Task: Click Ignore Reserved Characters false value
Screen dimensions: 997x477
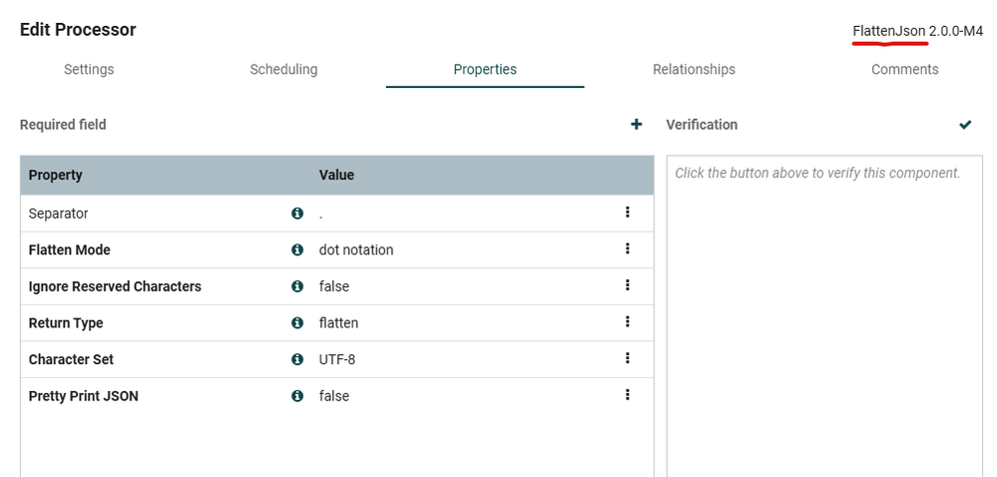Action: 334,286
